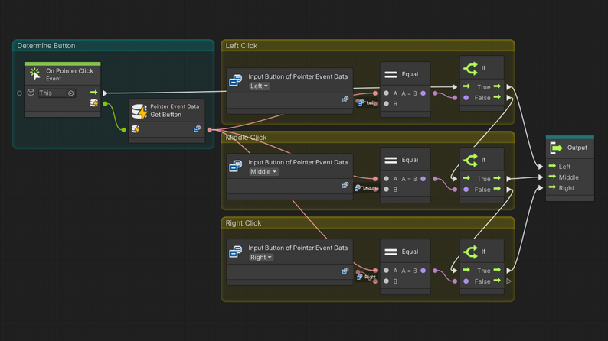Image resolution: width=608 pixels, height=341 pixels.
Task: Click the Left arrow port on Output node
Action: coord(552,166)
